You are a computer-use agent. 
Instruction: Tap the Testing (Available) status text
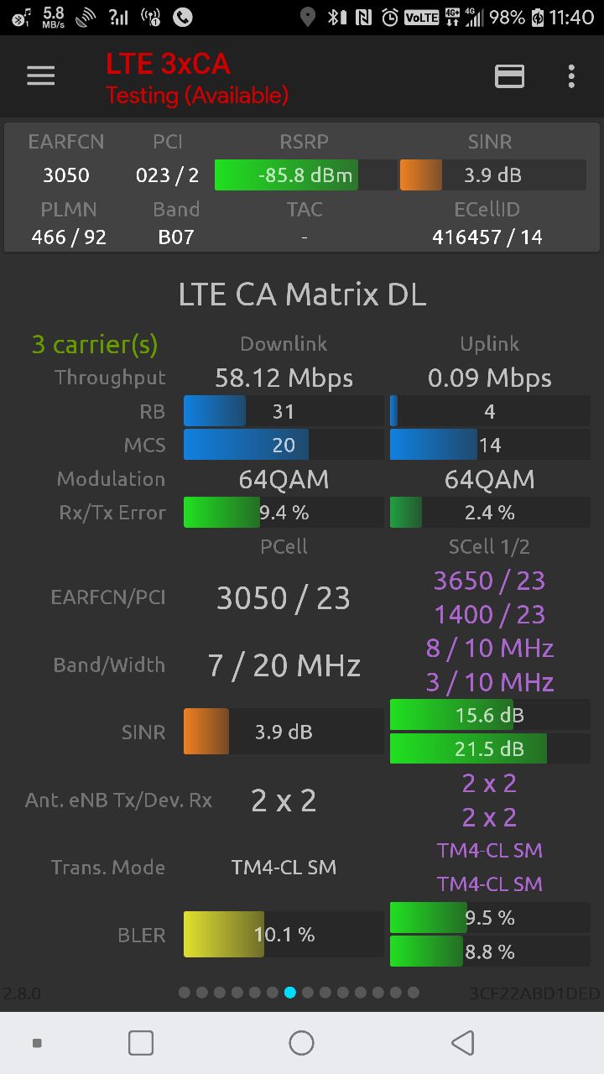(197, 96)
